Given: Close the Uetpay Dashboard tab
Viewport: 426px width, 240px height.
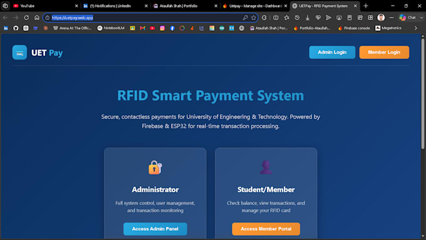Looking at the screenshot, I should coord(286,6).
